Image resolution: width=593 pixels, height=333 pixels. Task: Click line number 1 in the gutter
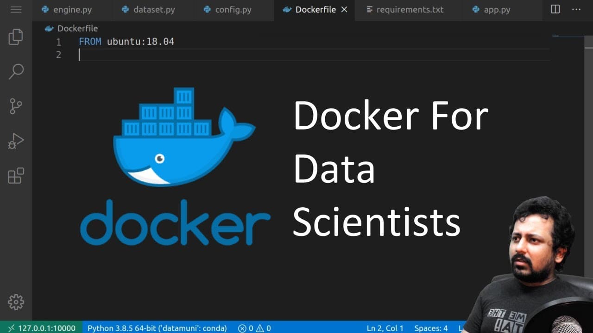(x=58, y=42)
